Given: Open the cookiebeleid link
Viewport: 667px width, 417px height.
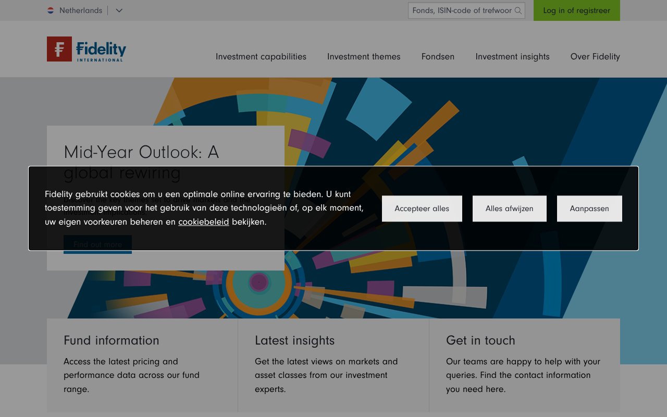Looking at the screenshot, I should coord(203,222).
